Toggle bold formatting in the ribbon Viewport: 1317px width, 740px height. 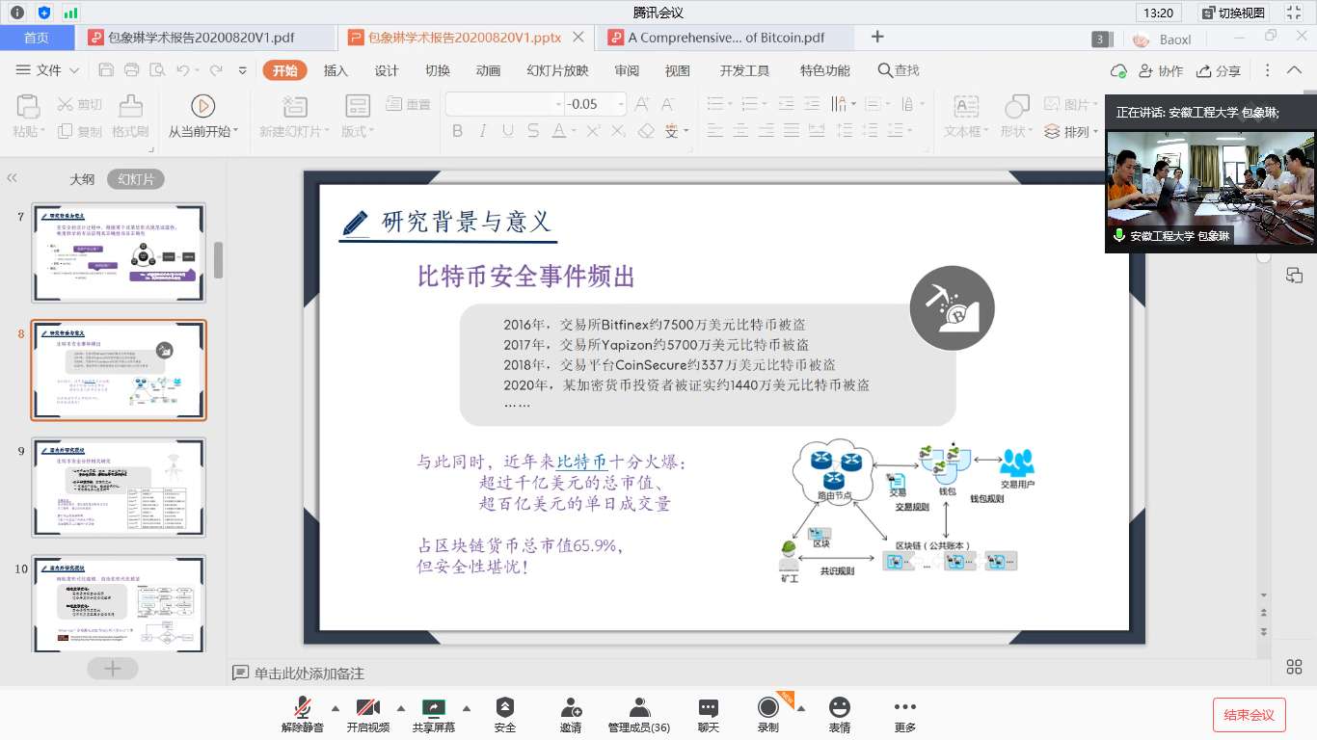click(458, 131)
